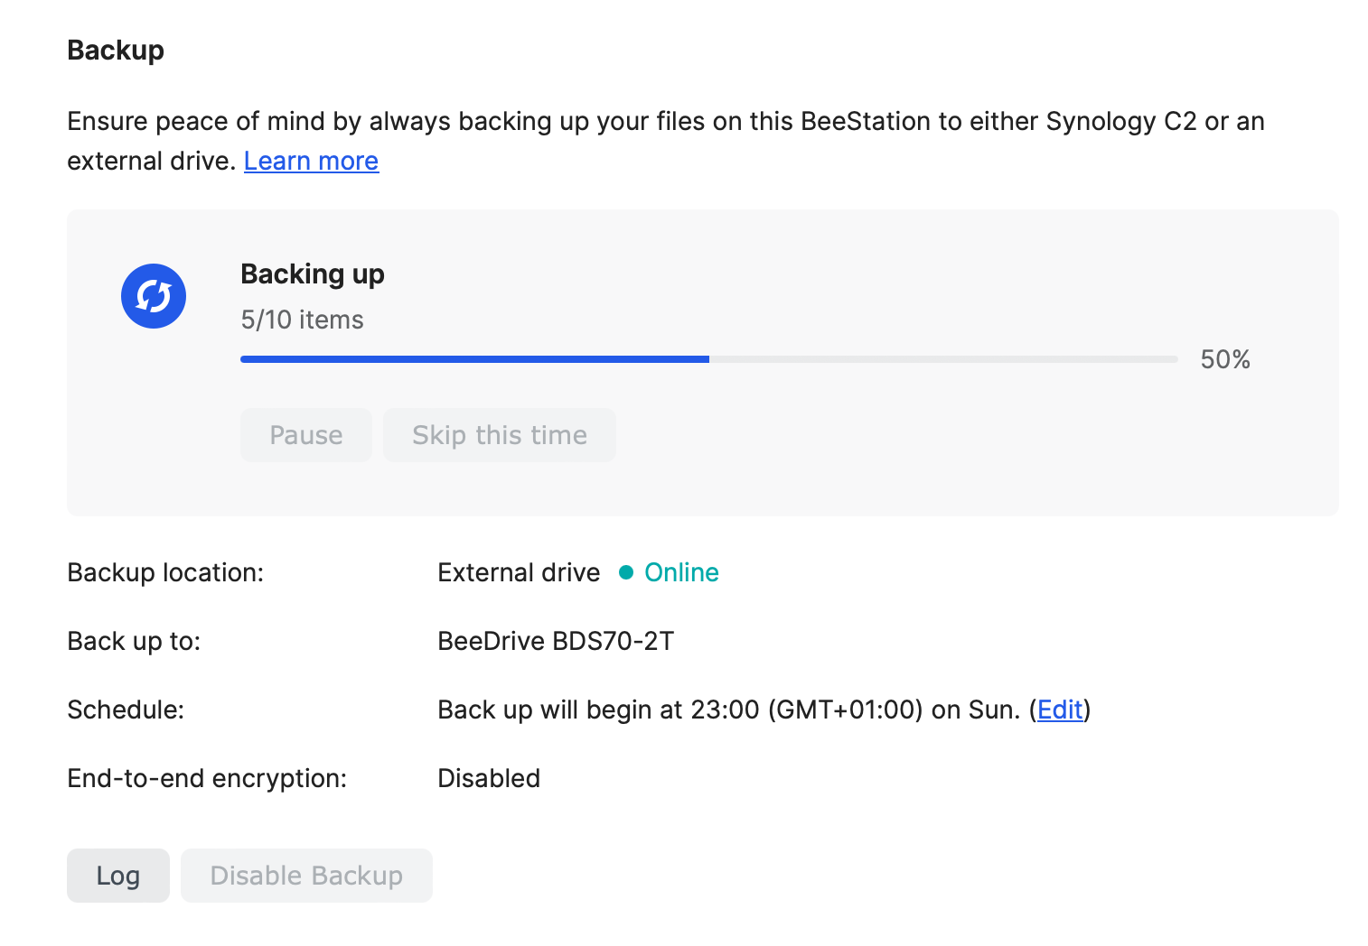The image size is (1368, 946).
Task: Click the 5/10 items count text
Action: [x=302, y=320]
